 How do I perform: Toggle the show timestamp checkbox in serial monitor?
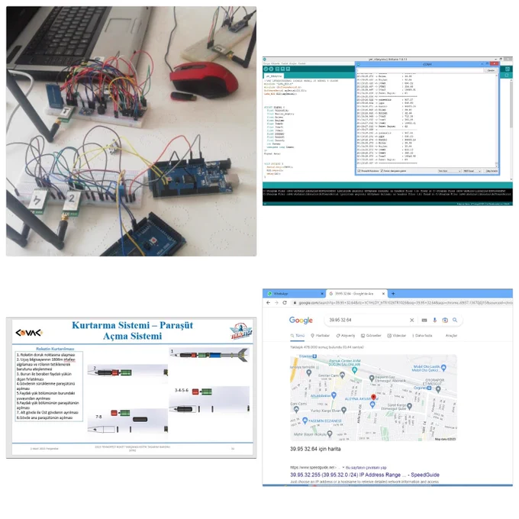382,171
